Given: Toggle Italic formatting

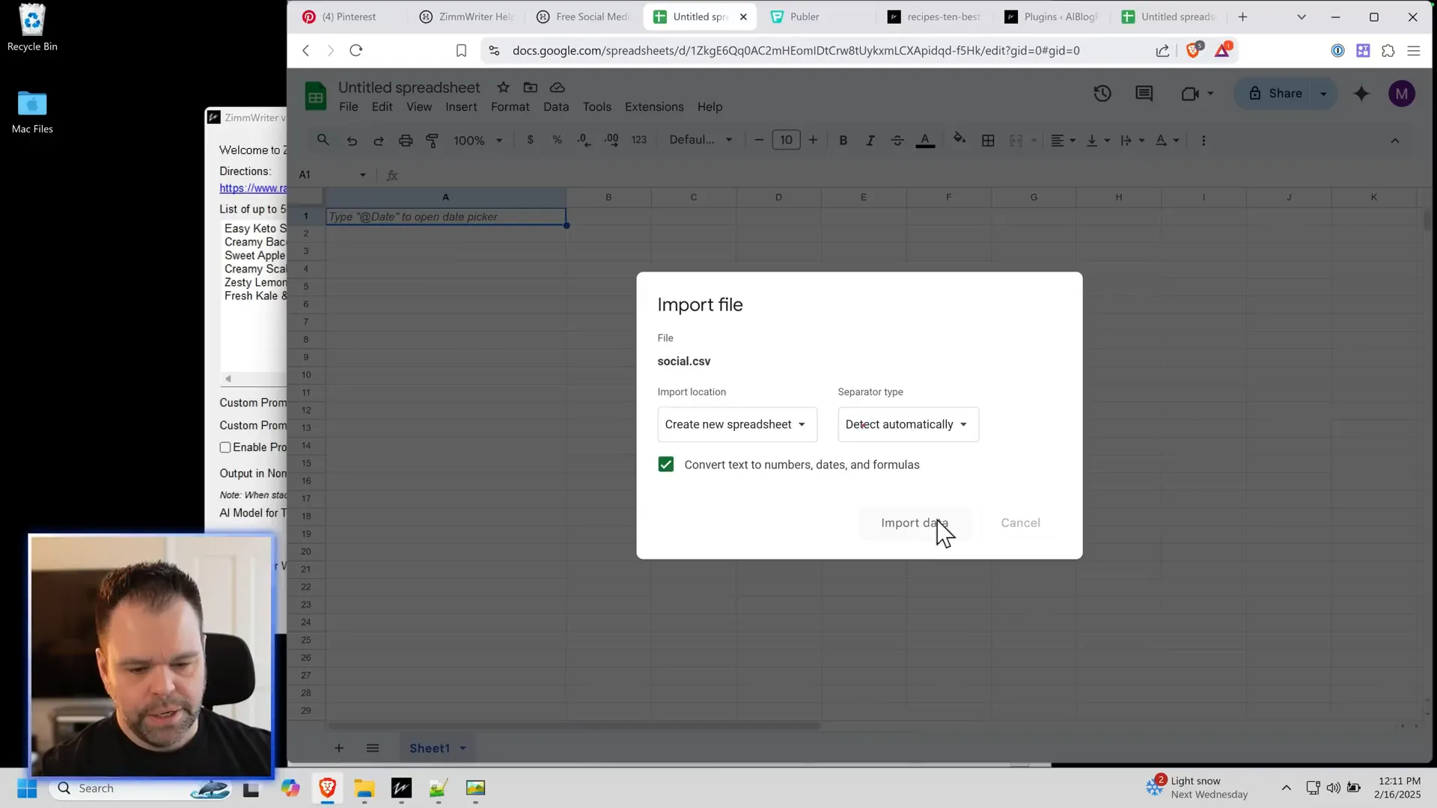Looking at the screenshot, I should tap(870, 141).
